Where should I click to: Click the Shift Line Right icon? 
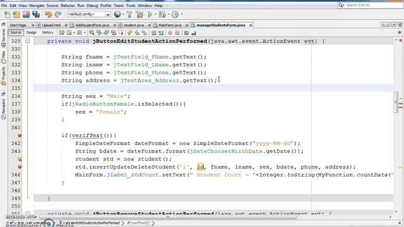coord(161,33)
